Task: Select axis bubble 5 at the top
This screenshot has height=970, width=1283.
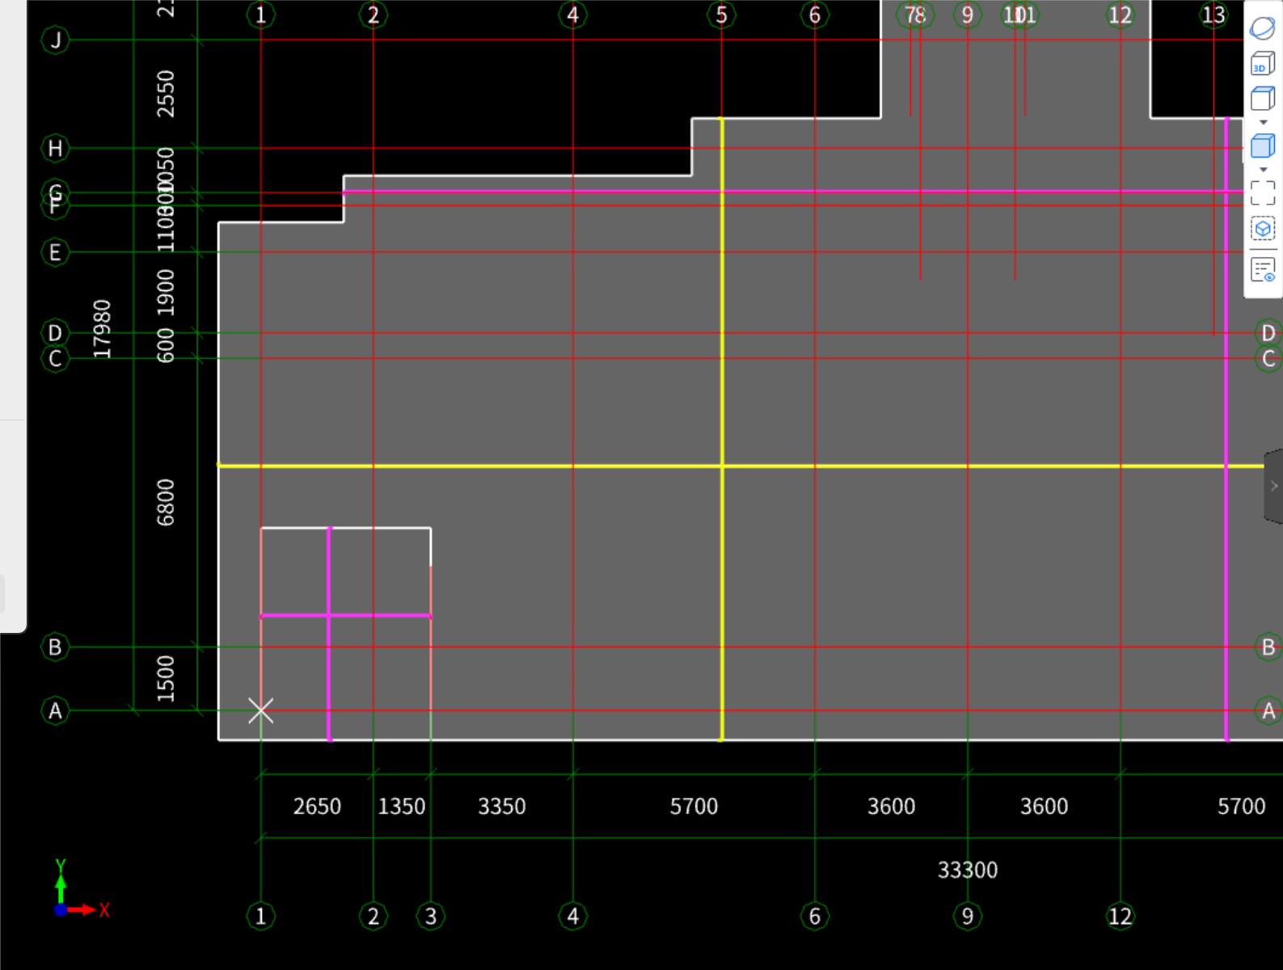Action: click(721, 15)
